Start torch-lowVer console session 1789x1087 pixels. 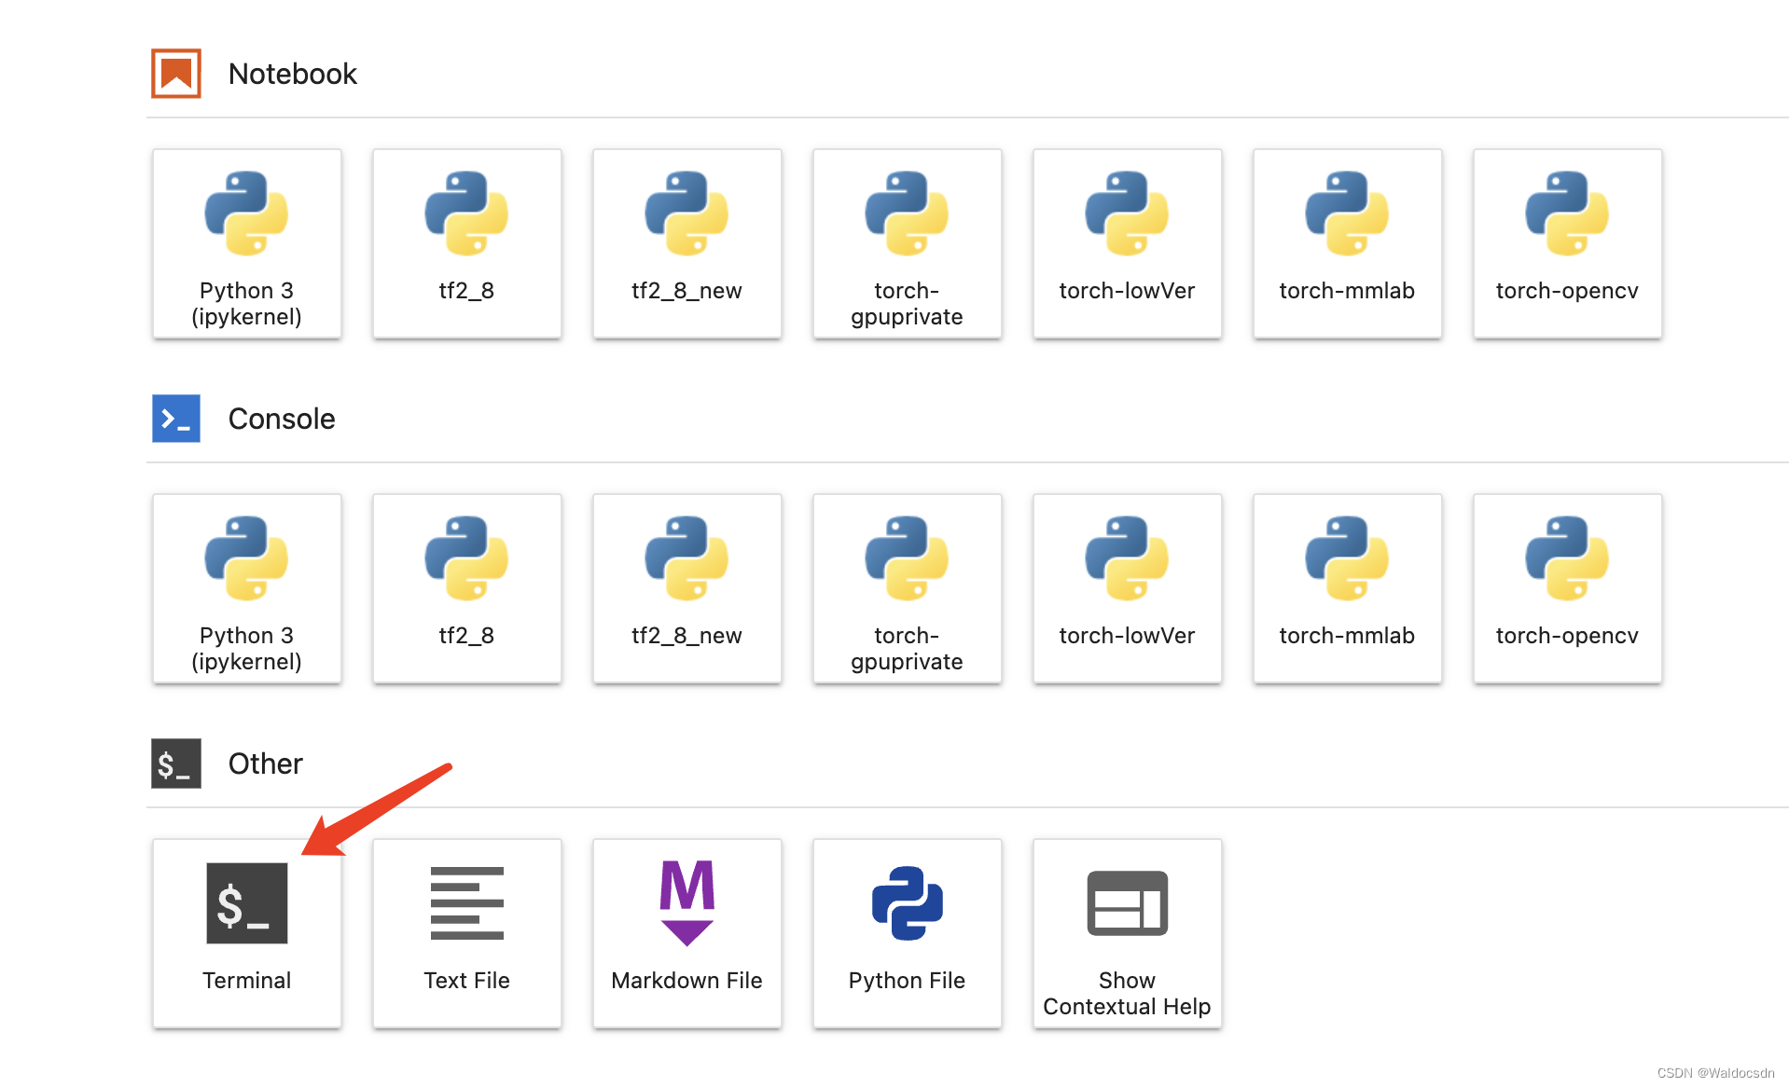click(x=1128, y=588)
